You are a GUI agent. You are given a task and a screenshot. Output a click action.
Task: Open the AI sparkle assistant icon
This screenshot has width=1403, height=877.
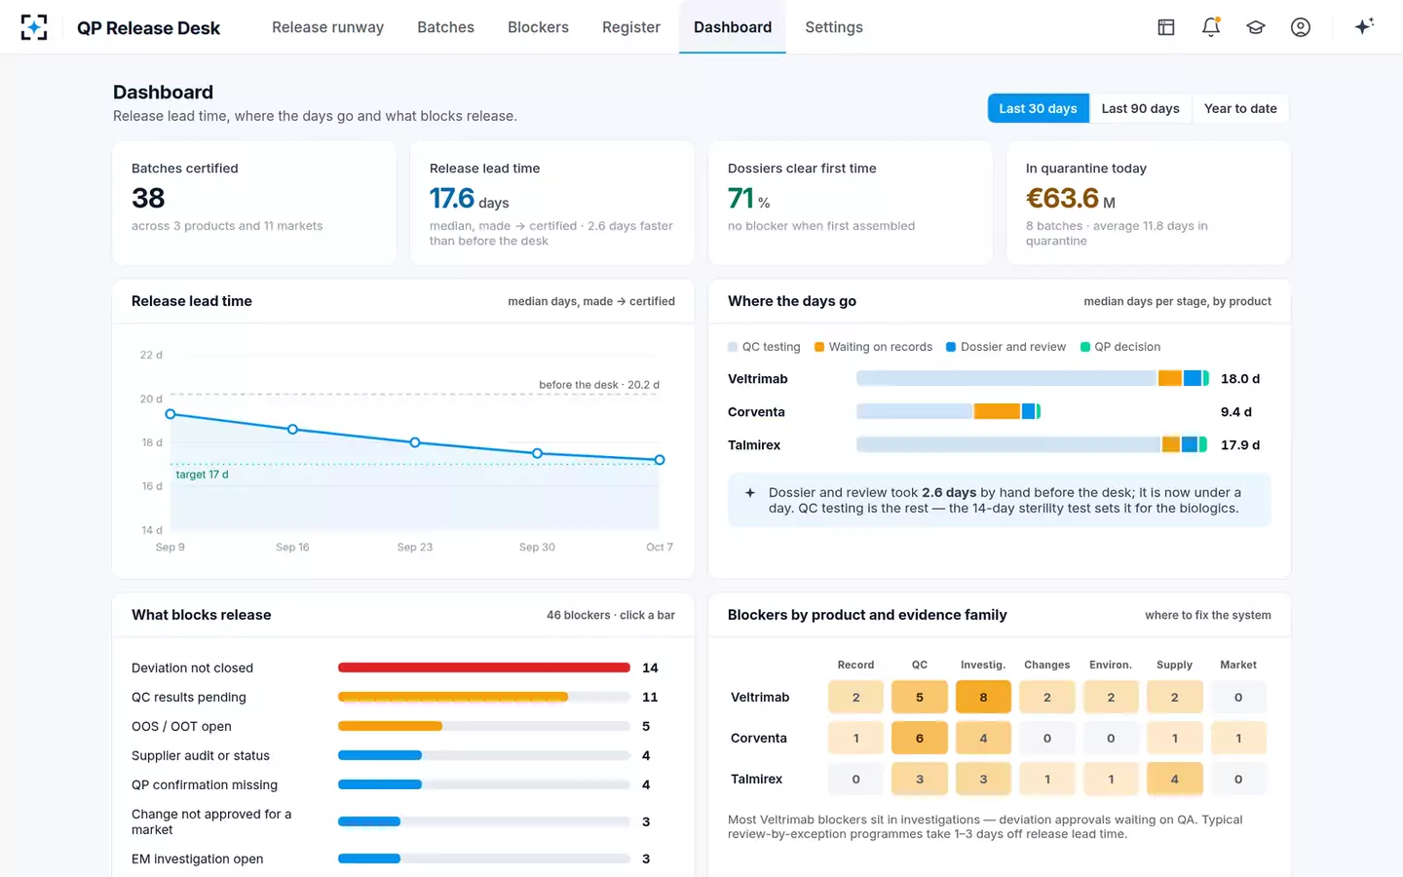pyautogui.click(x=1364, y=26)
